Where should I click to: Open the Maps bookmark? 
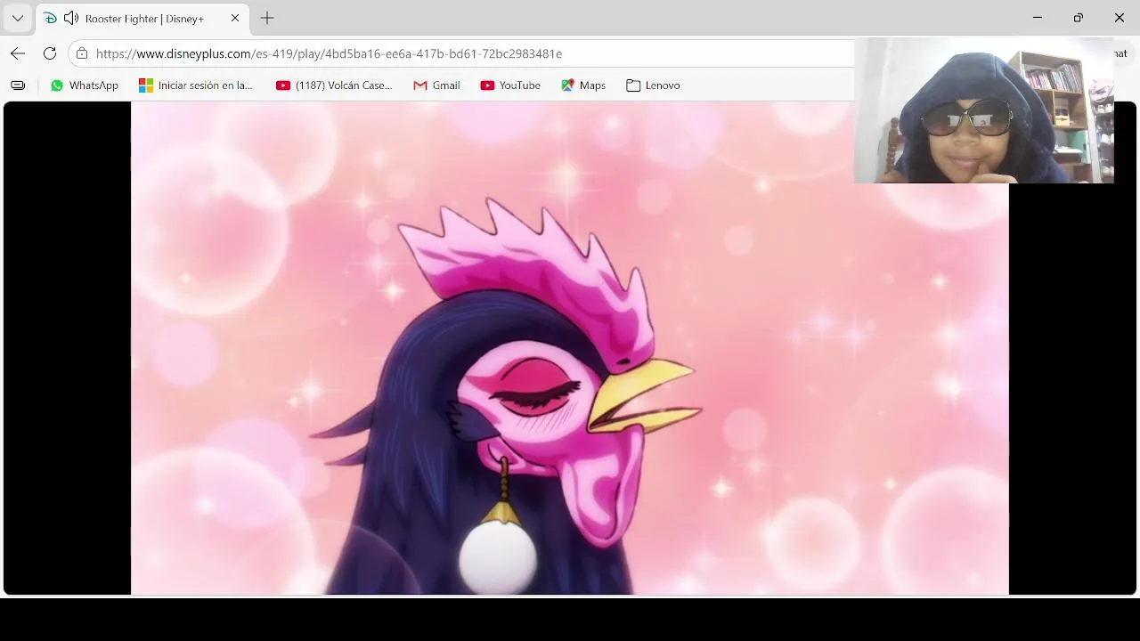[x=583, y=85]
